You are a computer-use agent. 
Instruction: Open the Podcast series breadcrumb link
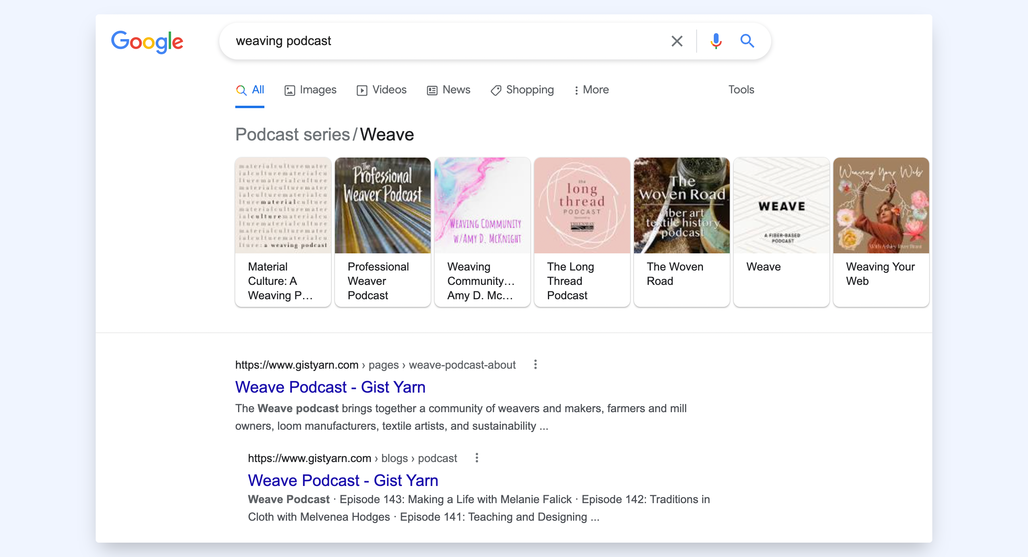tap(293, 134)
